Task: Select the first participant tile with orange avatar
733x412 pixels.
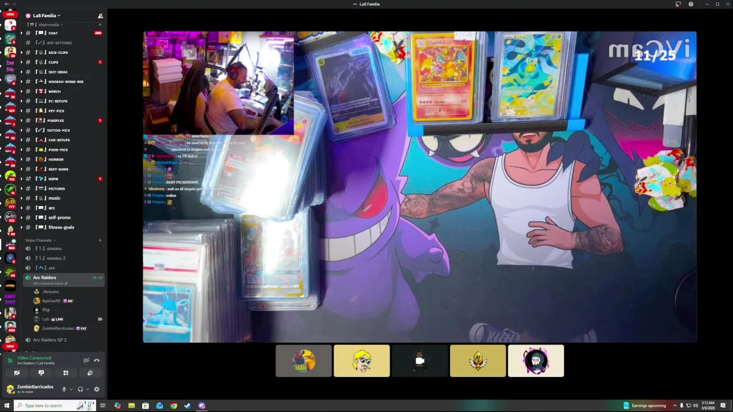Action: click(x=304, y=361)
